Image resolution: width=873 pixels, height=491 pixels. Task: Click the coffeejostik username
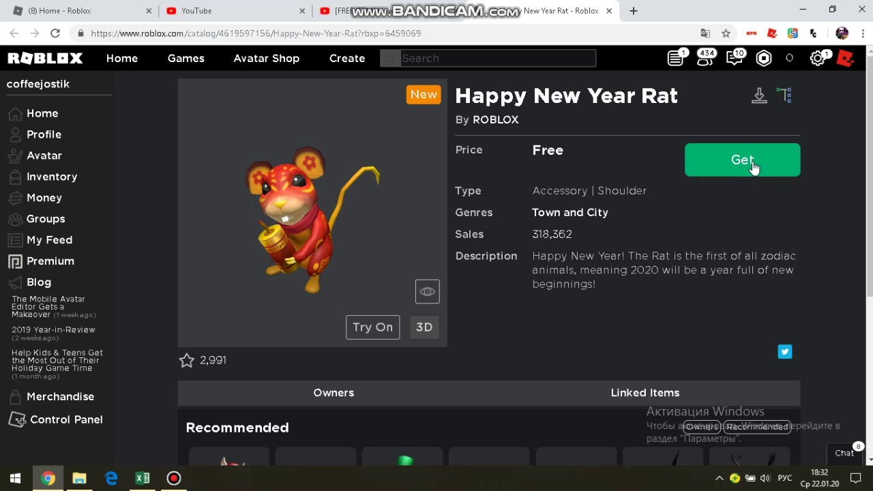(x=38, y=84)
